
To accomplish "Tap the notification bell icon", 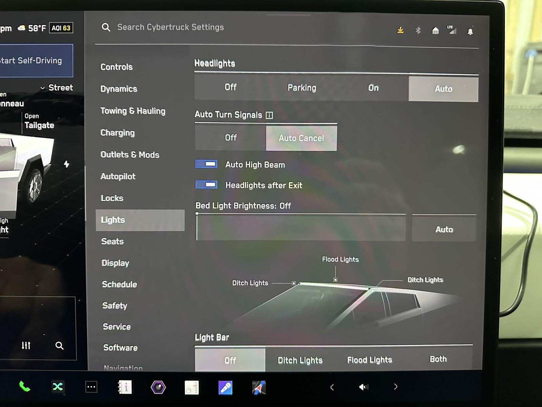I will pos(470,32).
